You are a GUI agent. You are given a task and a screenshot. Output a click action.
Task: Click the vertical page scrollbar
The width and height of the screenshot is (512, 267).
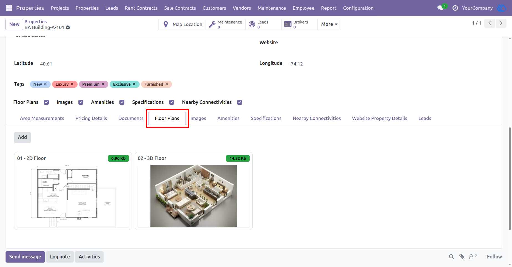coord(510,179)
